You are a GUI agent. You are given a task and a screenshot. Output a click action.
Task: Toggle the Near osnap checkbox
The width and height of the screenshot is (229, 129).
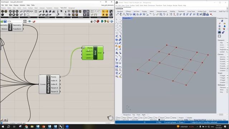tap(122, 118)
